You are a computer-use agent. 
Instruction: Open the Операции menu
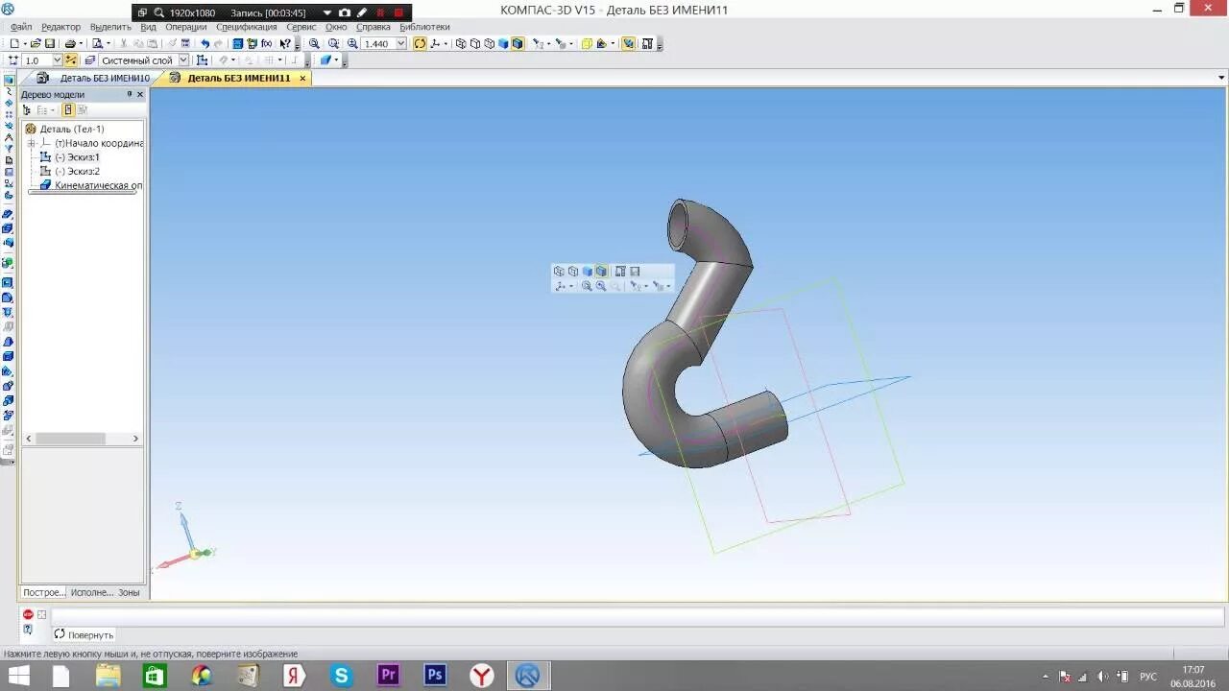tap(185, 27)
